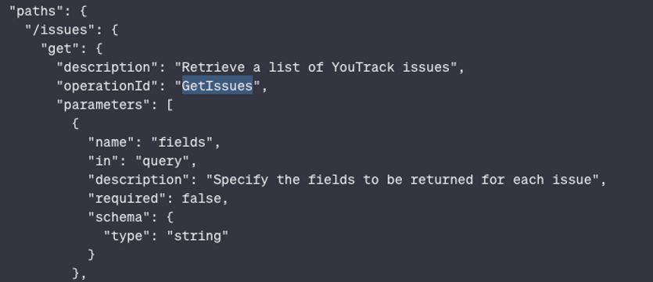653x282 pixels.
Task: Click the "name" key
Action: coord(112,142)
